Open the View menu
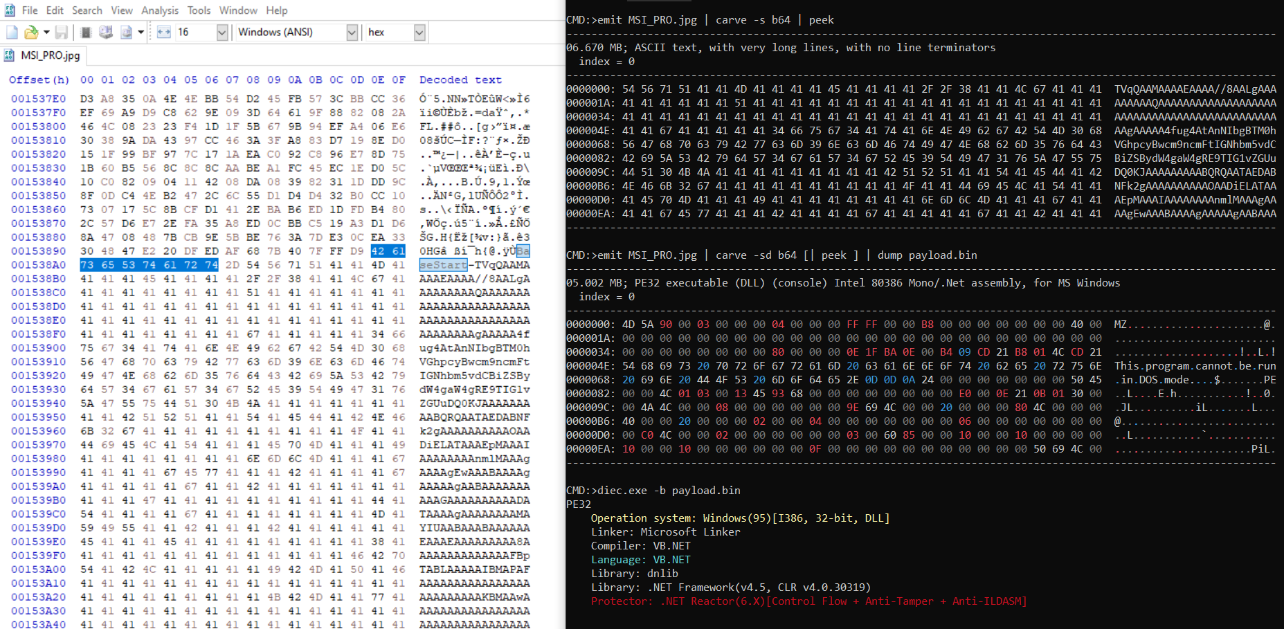The height and width of the screenshot is (629, 1284). tap(122, 10)
